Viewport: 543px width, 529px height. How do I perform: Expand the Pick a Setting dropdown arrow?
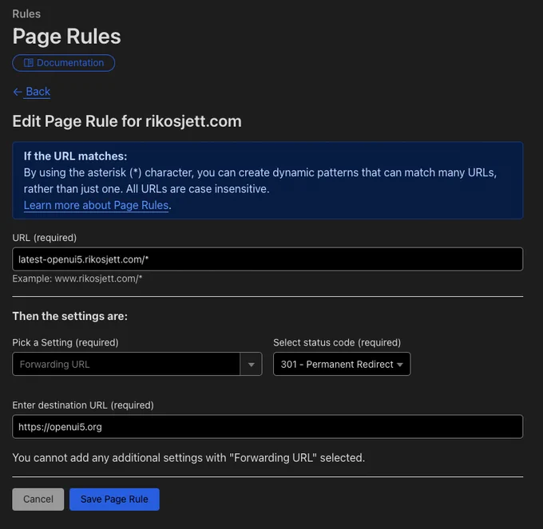click(251, 364)
